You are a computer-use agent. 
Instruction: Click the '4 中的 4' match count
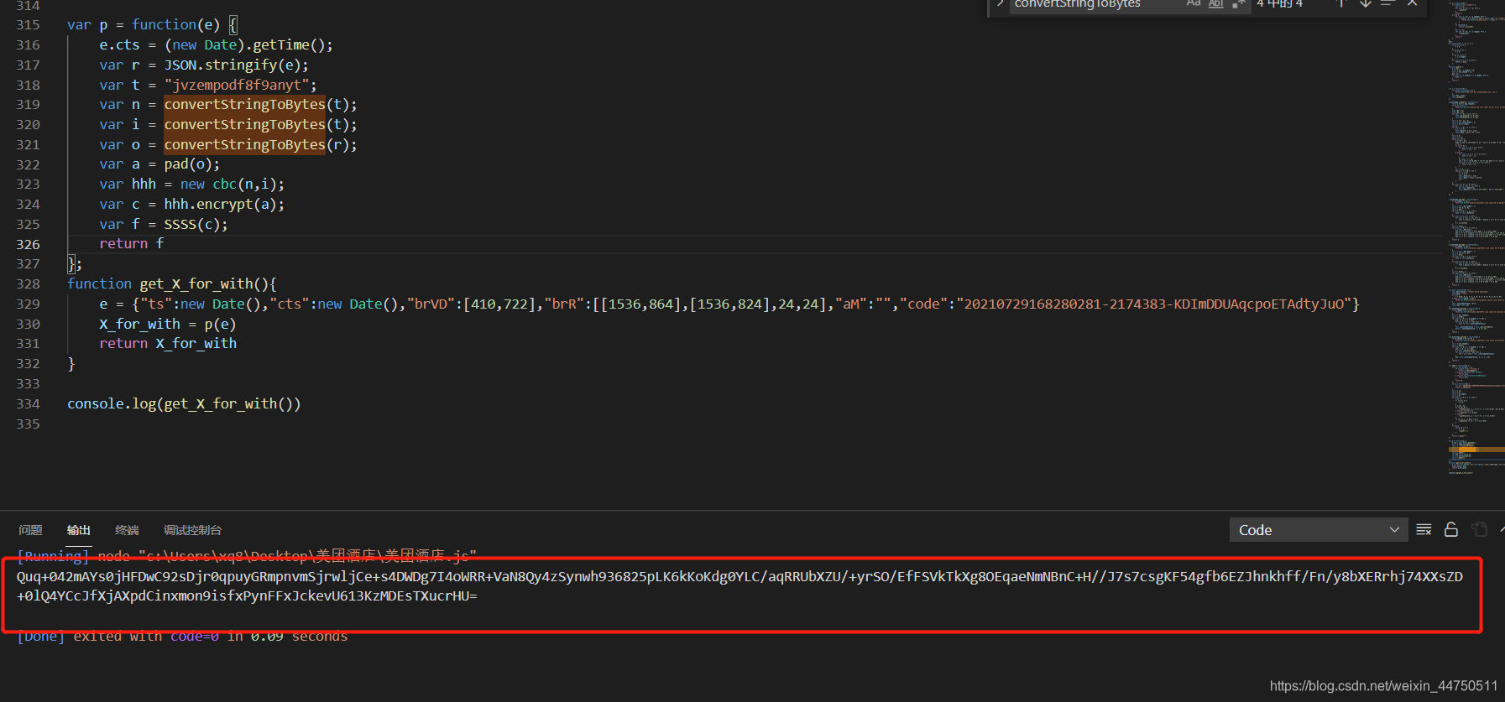coord(1279,4)
